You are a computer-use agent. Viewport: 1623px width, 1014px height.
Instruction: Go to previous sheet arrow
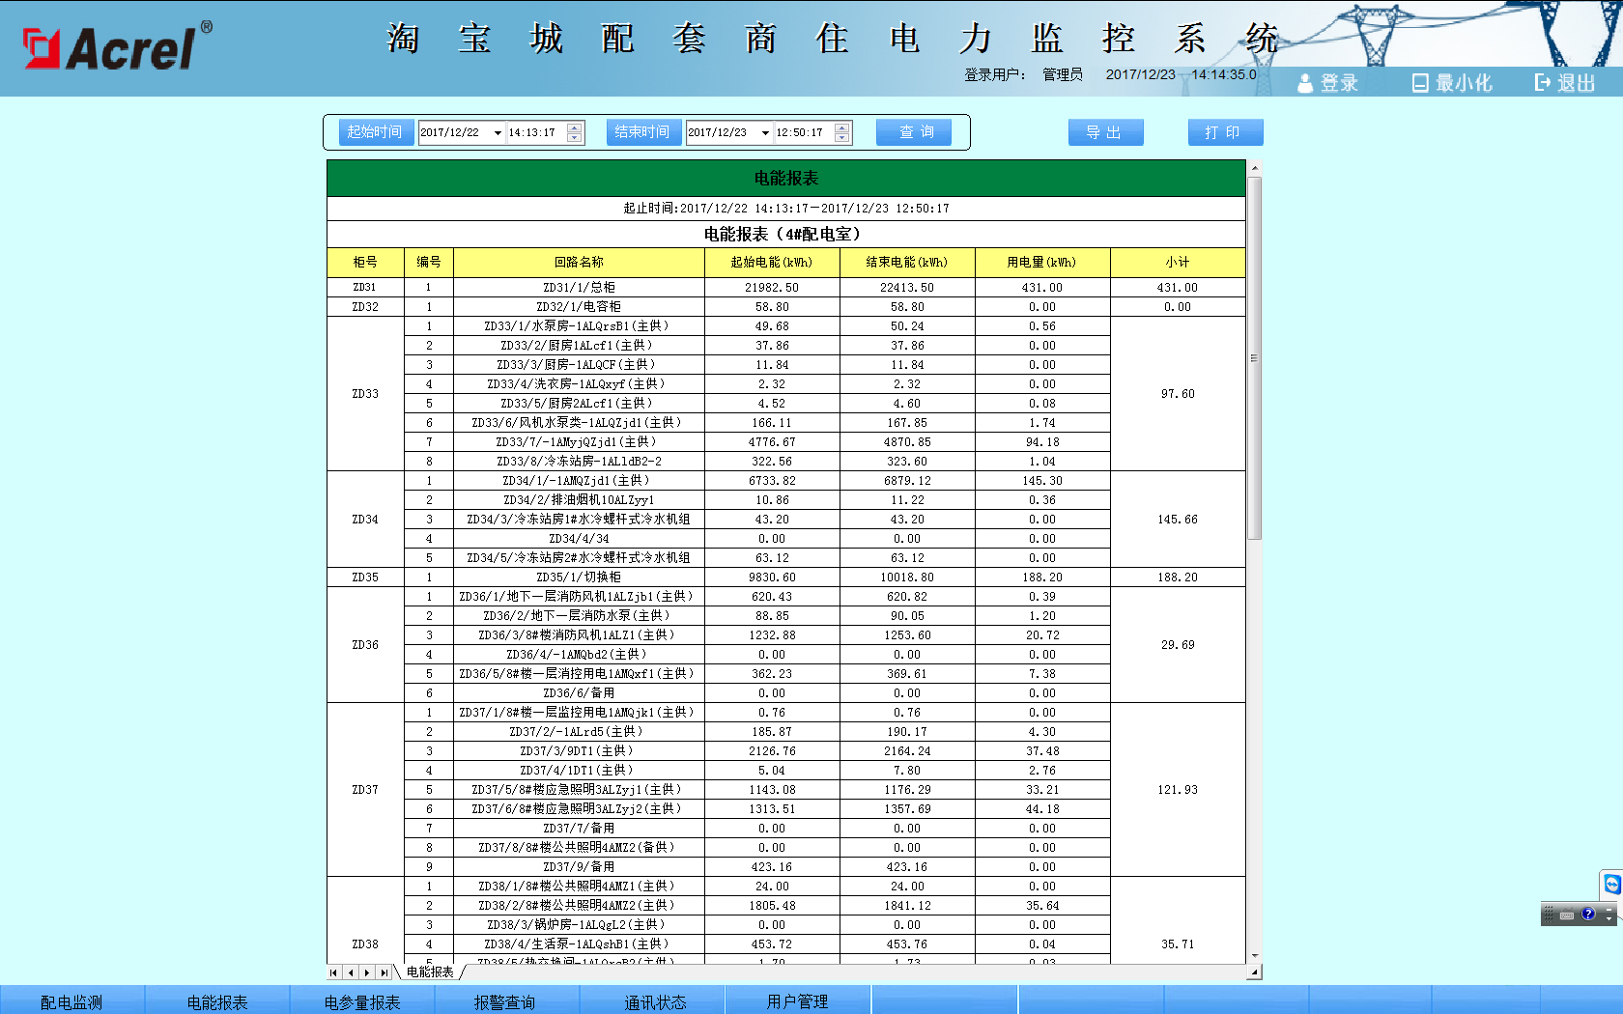(x=351, y=972)
